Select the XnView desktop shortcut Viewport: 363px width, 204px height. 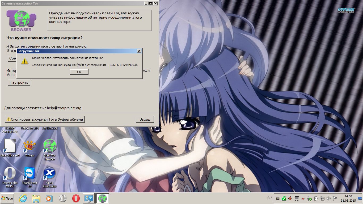point(30,148)
